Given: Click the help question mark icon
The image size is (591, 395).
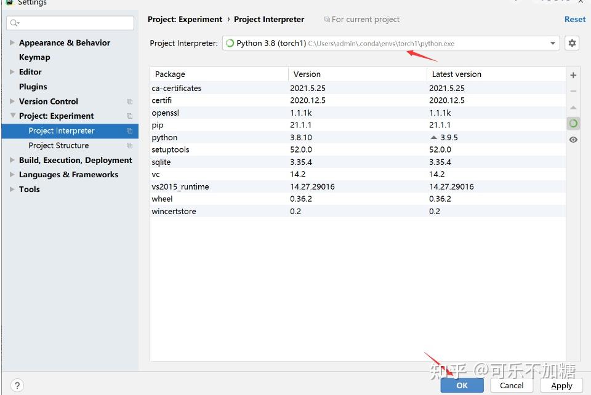Looking at the screenshot, I should tap(17, 386).
